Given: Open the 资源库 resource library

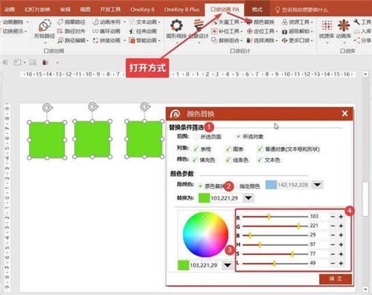Looking at the screenshot, I should (327, 25).
